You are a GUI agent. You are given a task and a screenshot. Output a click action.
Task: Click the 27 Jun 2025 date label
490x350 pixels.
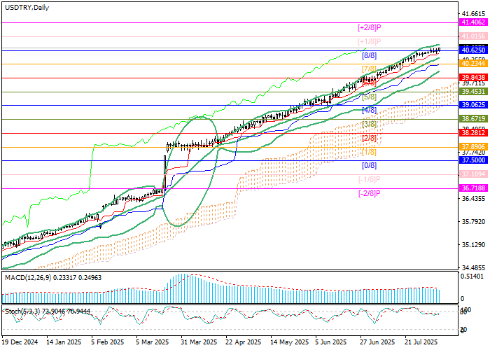[x=378, y=342]
